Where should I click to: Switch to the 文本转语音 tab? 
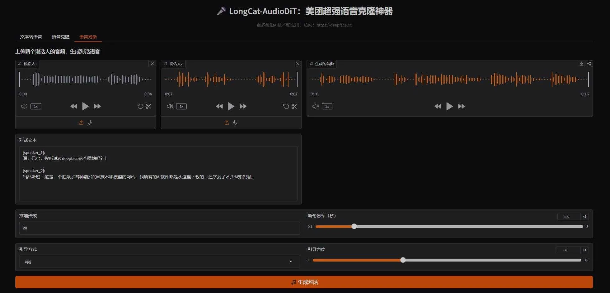[x=31, y=36]
